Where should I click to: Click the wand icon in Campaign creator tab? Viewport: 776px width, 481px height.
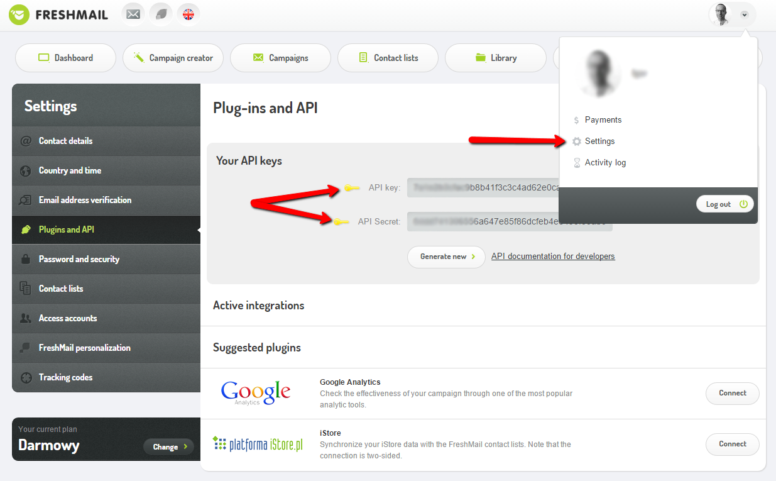click(138, 58)
